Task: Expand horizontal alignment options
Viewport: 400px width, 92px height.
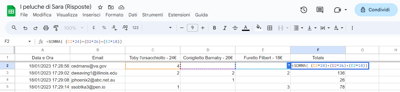Action: 298,28
